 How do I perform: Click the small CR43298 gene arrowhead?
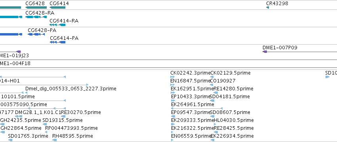click(x=267, y=7)
